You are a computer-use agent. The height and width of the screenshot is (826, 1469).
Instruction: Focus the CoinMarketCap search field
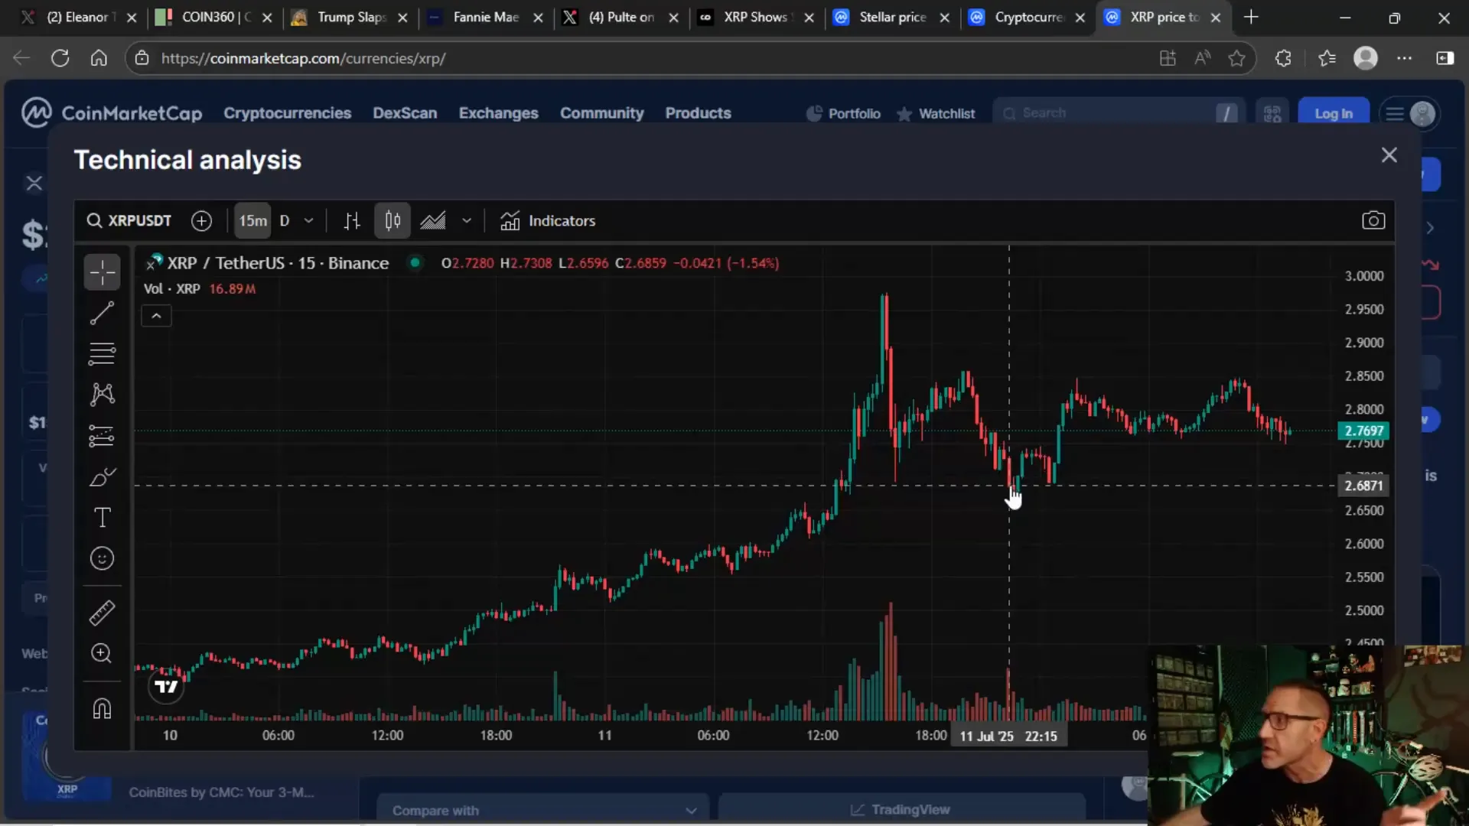tap(1119, 113)
